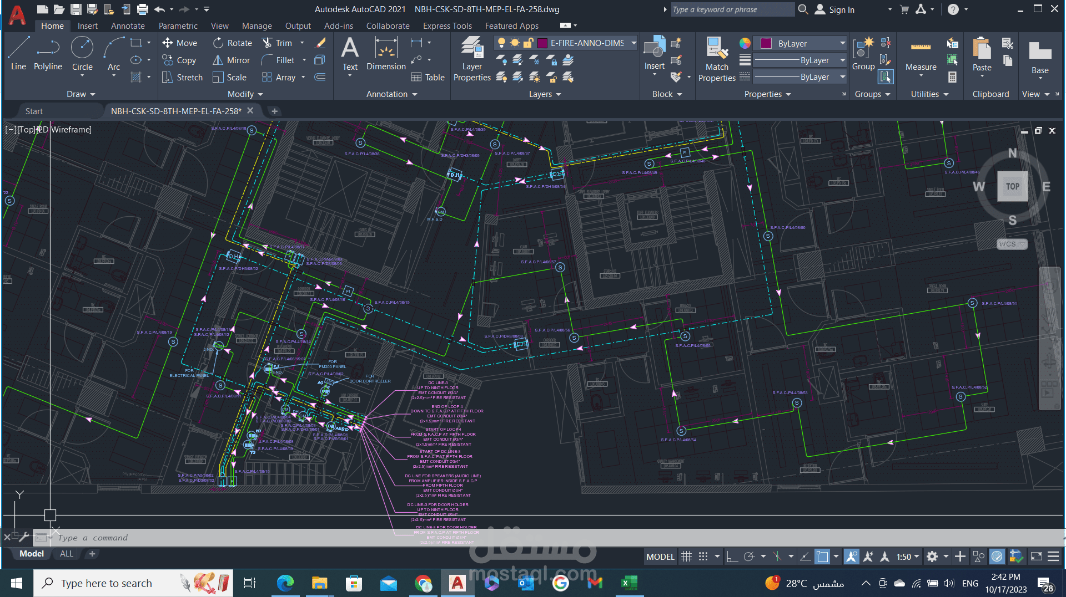Click the Dimension tool

click(x=386, y=54)
